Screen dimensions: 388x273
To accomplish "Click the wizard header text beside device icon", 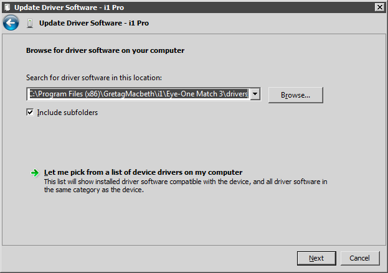I will click(x=94, y=23).
